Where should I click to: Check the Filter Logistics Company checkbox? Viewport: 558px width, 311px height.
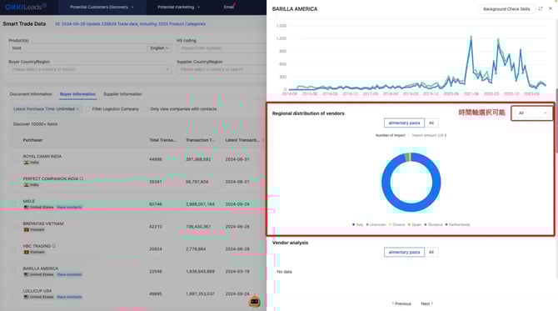coord(88,109)
